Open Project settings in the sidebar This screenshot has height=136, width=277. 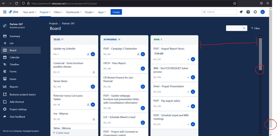(21, 109)
